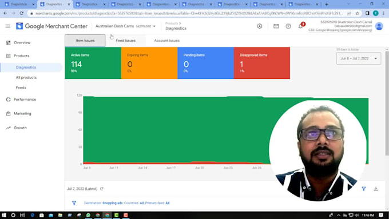Open the hamburger navigation menu
The height and width of the screenshot is (219, 389).
pos(8,26)
